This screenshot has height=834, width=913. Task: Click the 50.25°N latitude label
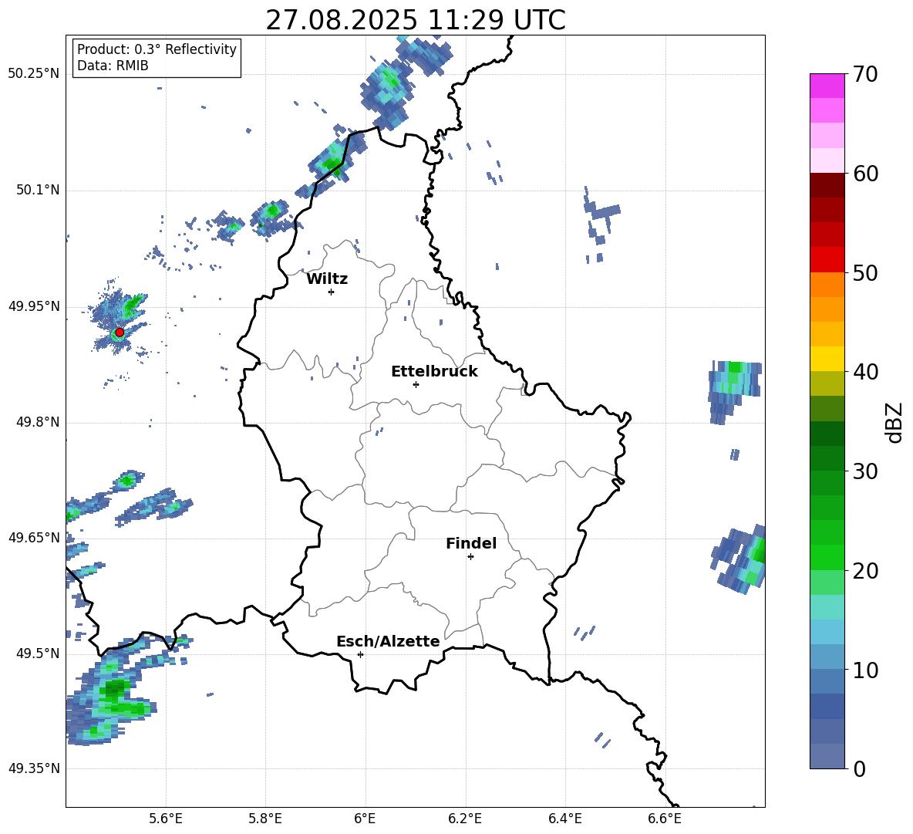pyautogui.click(x=34, y=74)
